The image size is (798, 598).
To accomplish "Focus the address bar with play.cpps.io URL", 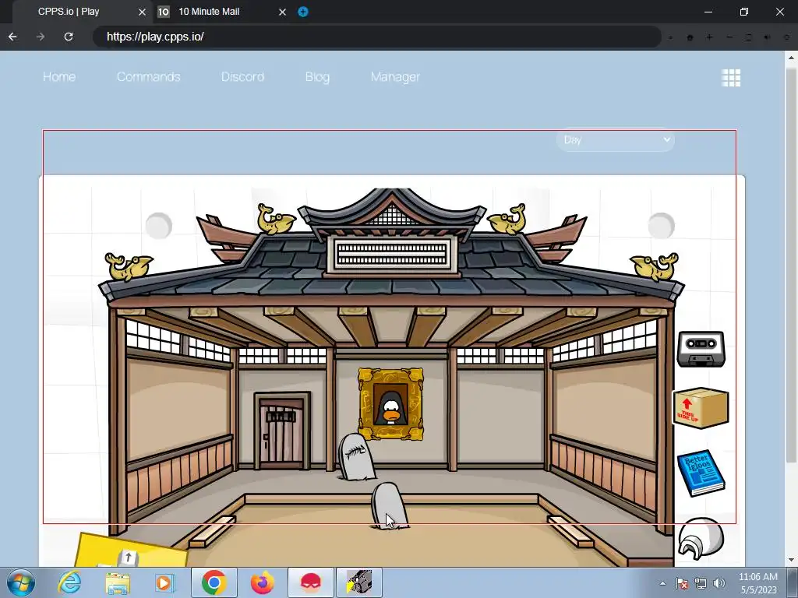I will [376, 37].
